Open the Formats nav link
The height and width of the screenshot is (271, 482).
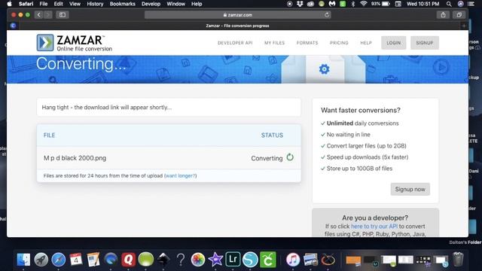click(x=307, y=43)
